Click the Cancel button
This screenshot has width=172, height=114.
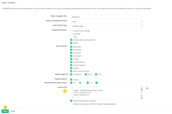click(x=13, y=111)
